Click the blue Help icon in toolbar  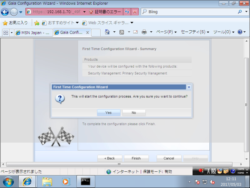(x=240, y=32)
